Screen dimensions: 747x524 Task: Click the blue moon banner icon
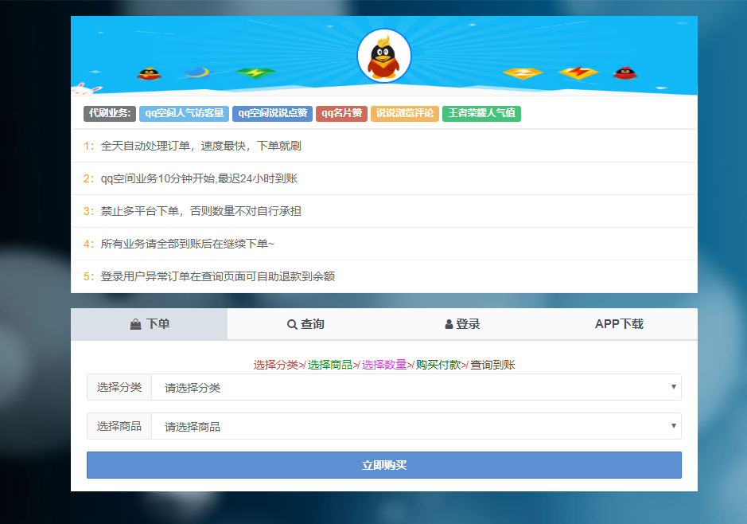pos(199,72)
